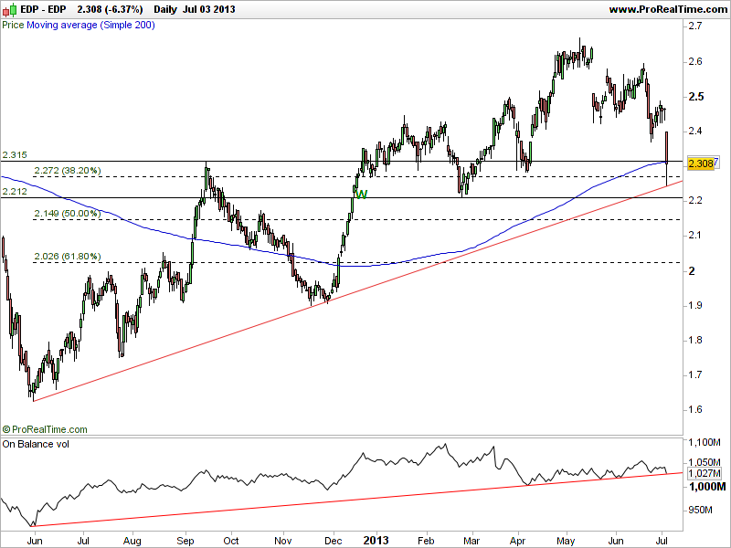The height and width of the screenshot is (548, 731).
Task: Click the 'Nov' month label
Action: pos(283,541)
